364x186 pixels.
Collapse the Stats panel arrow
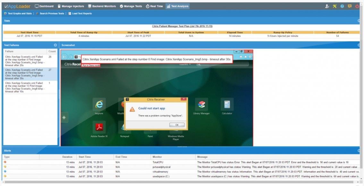[x=359, y=21]
